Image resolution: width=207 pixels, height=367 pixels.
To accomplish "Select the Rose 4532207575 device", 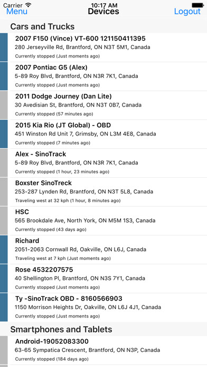I will [x=103, y=278].
